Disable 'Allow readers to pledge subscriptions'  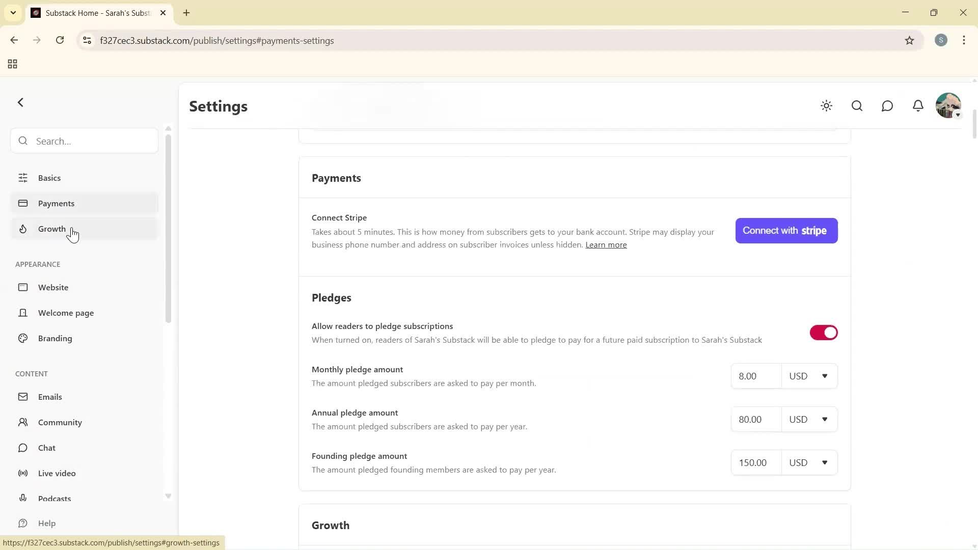pos(823,333)
